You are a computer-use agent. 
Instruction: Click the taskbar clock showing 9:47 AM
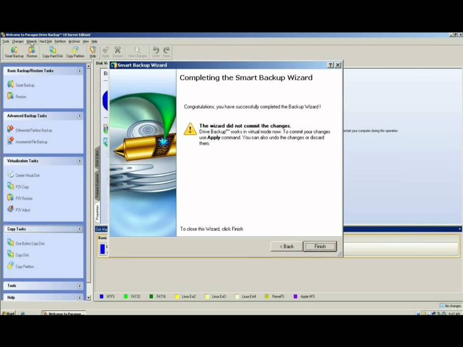pyautogui.click(x=454, y=314)
